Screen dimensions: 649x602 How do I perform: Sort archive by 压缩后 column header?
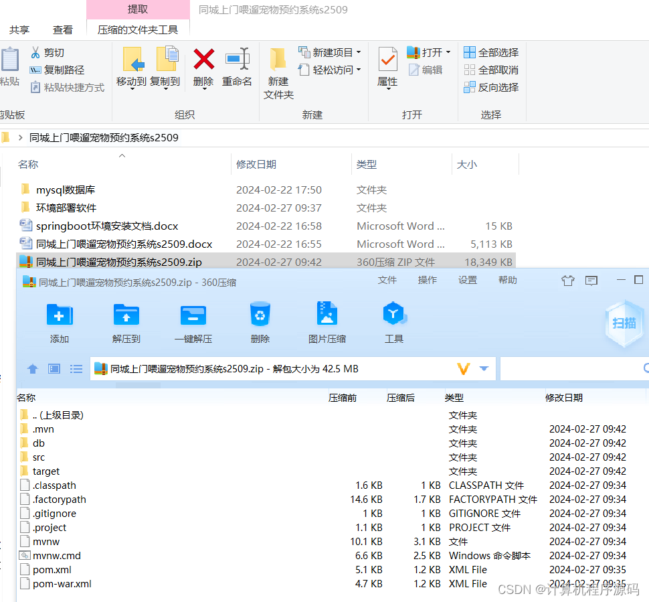tap(401, 398)
